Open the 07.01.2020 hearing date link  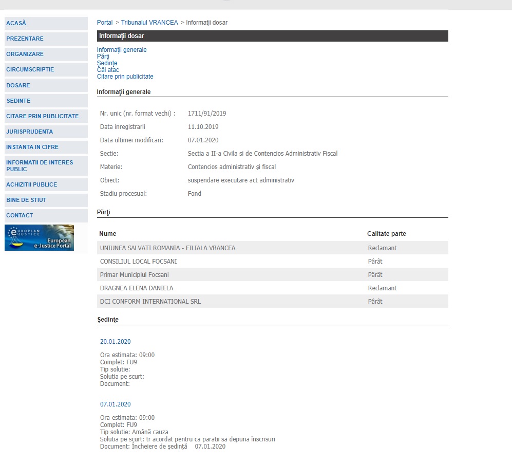point(115,404)
